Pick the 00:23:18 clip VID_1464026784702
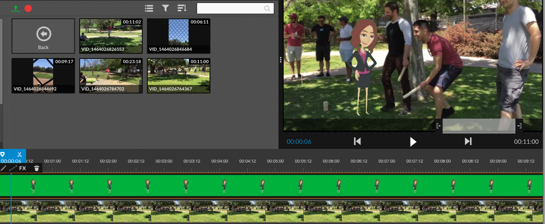Screen dimensions: 545x224 pos(111,76)
